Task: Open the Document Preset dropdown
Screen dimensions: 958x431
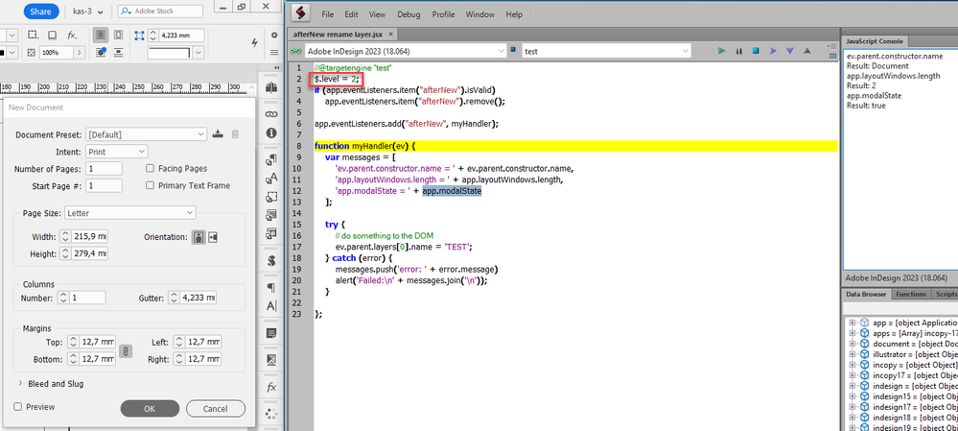Action: pos(146,134)
